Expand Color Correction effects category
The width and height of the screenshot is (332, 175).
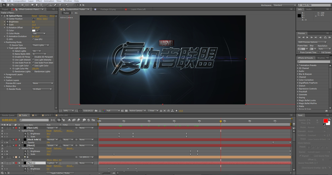coord(297,80)
